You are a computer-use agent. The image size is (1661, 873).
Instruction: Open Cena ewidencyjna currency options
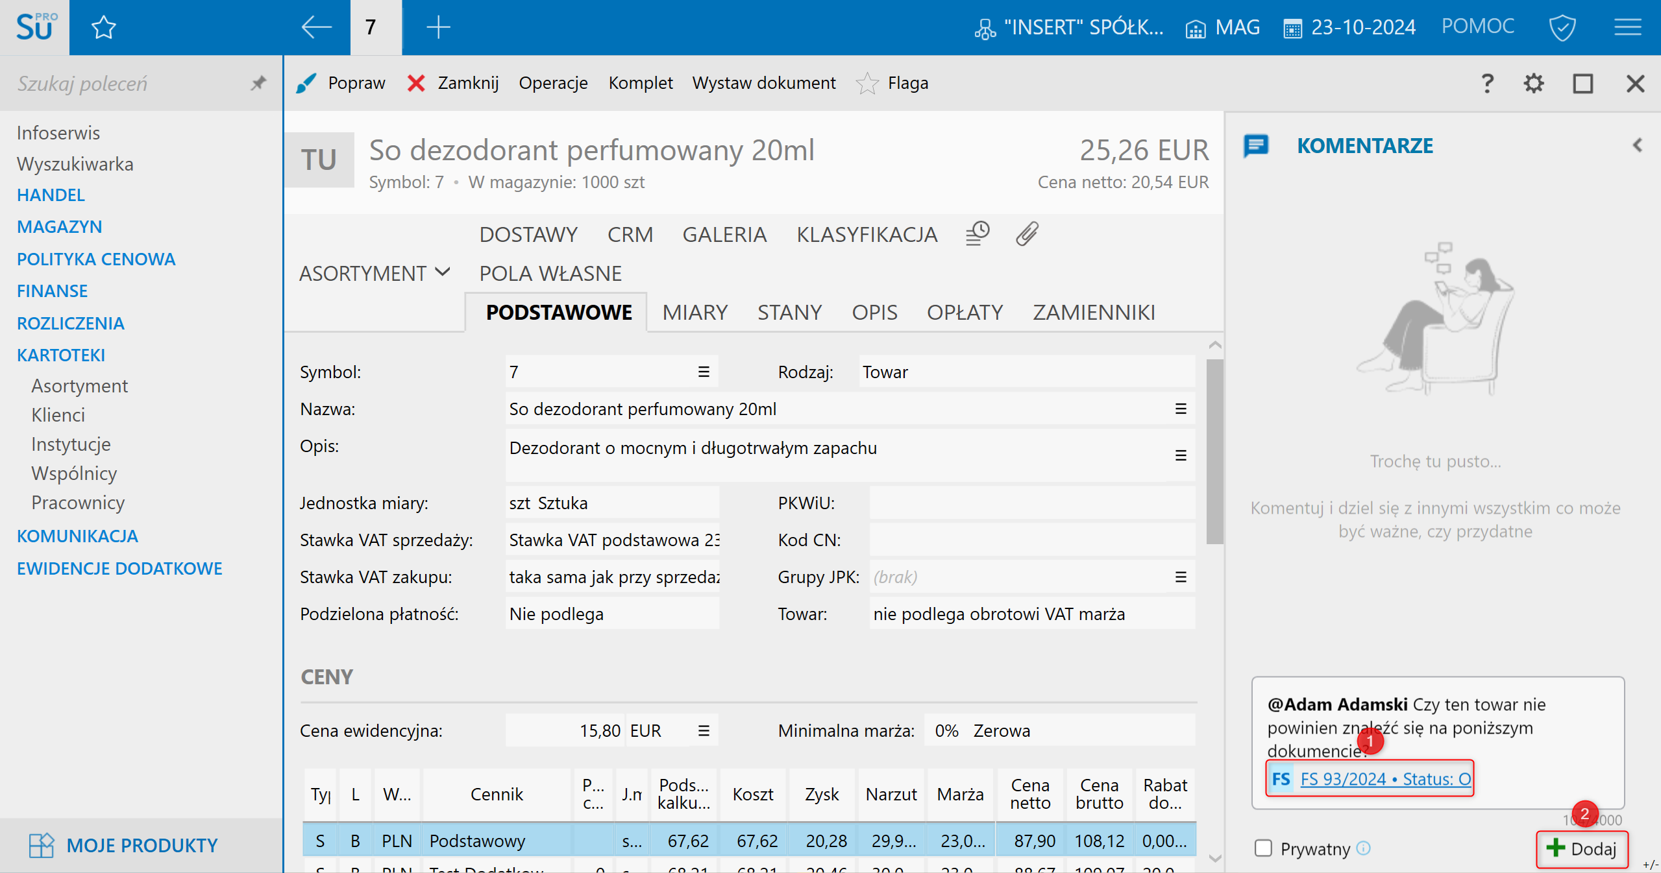point(703,730)
